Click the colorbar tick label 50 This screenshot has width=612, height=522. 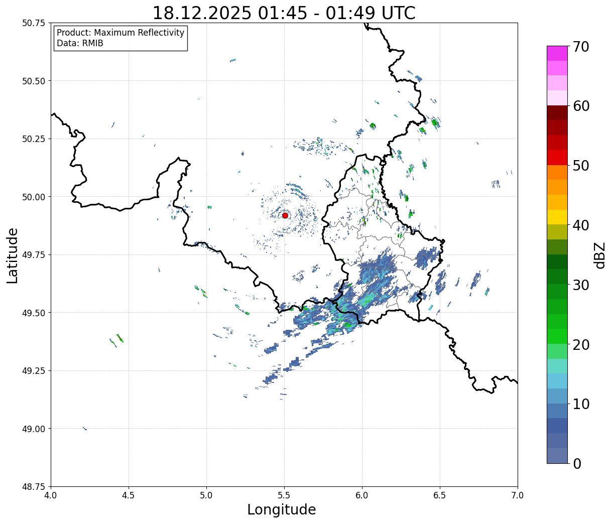point(581,166)
